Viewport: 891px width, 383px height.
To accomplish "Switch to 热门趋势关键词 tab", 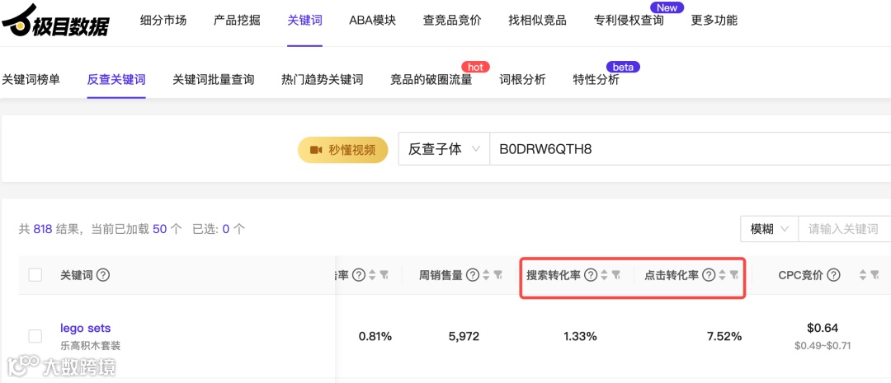I will pyautogui.click(x=323, y=79).
